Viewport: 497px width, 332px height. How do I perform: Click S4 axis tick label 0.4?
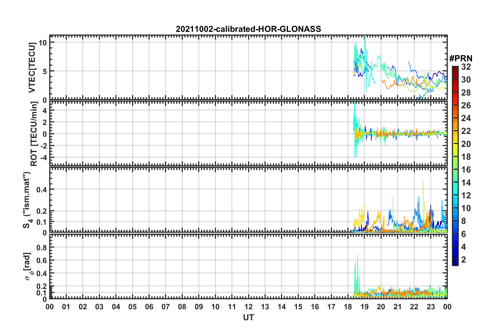[x=42, y=189]
